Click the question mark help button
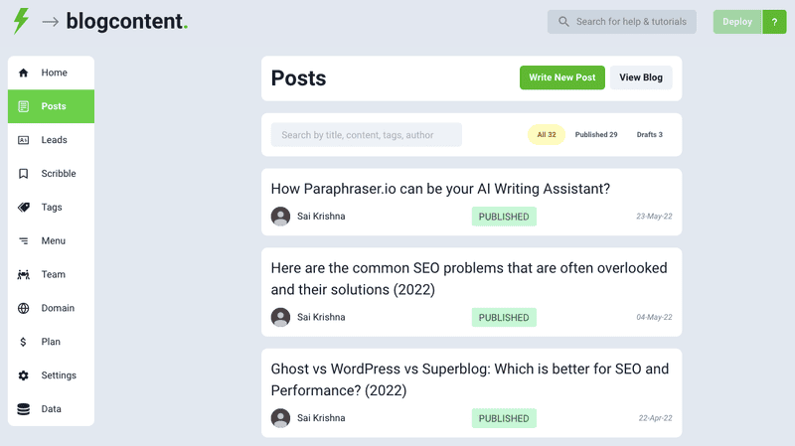The height and width of the screenshot is (446, 795). 774,22
